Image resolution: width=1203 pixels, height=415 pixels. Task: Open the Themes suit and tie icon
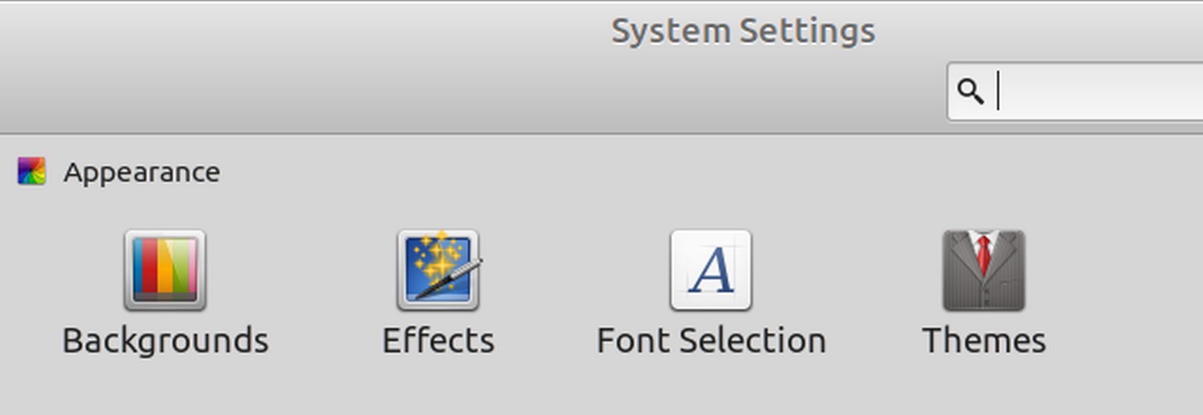click(x=983, y=270)
